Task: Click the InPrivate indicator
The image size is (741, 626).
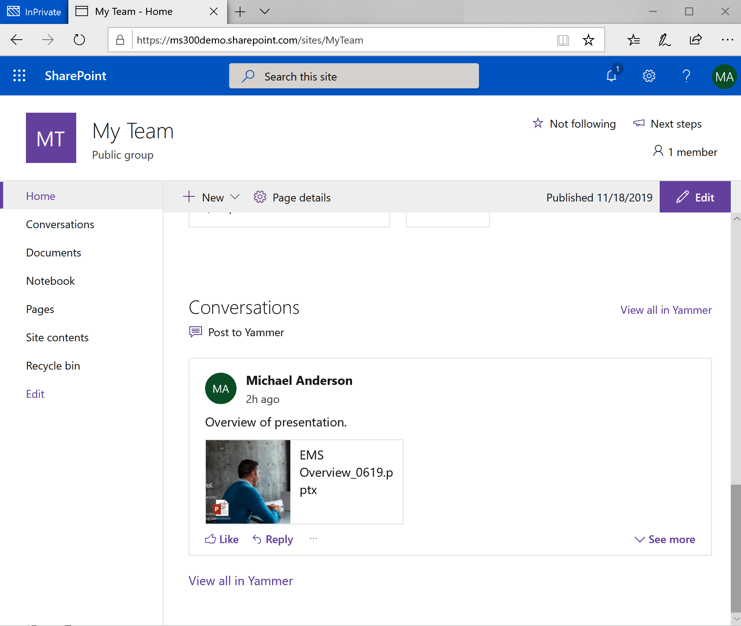Action: click(x=34, y=12)
